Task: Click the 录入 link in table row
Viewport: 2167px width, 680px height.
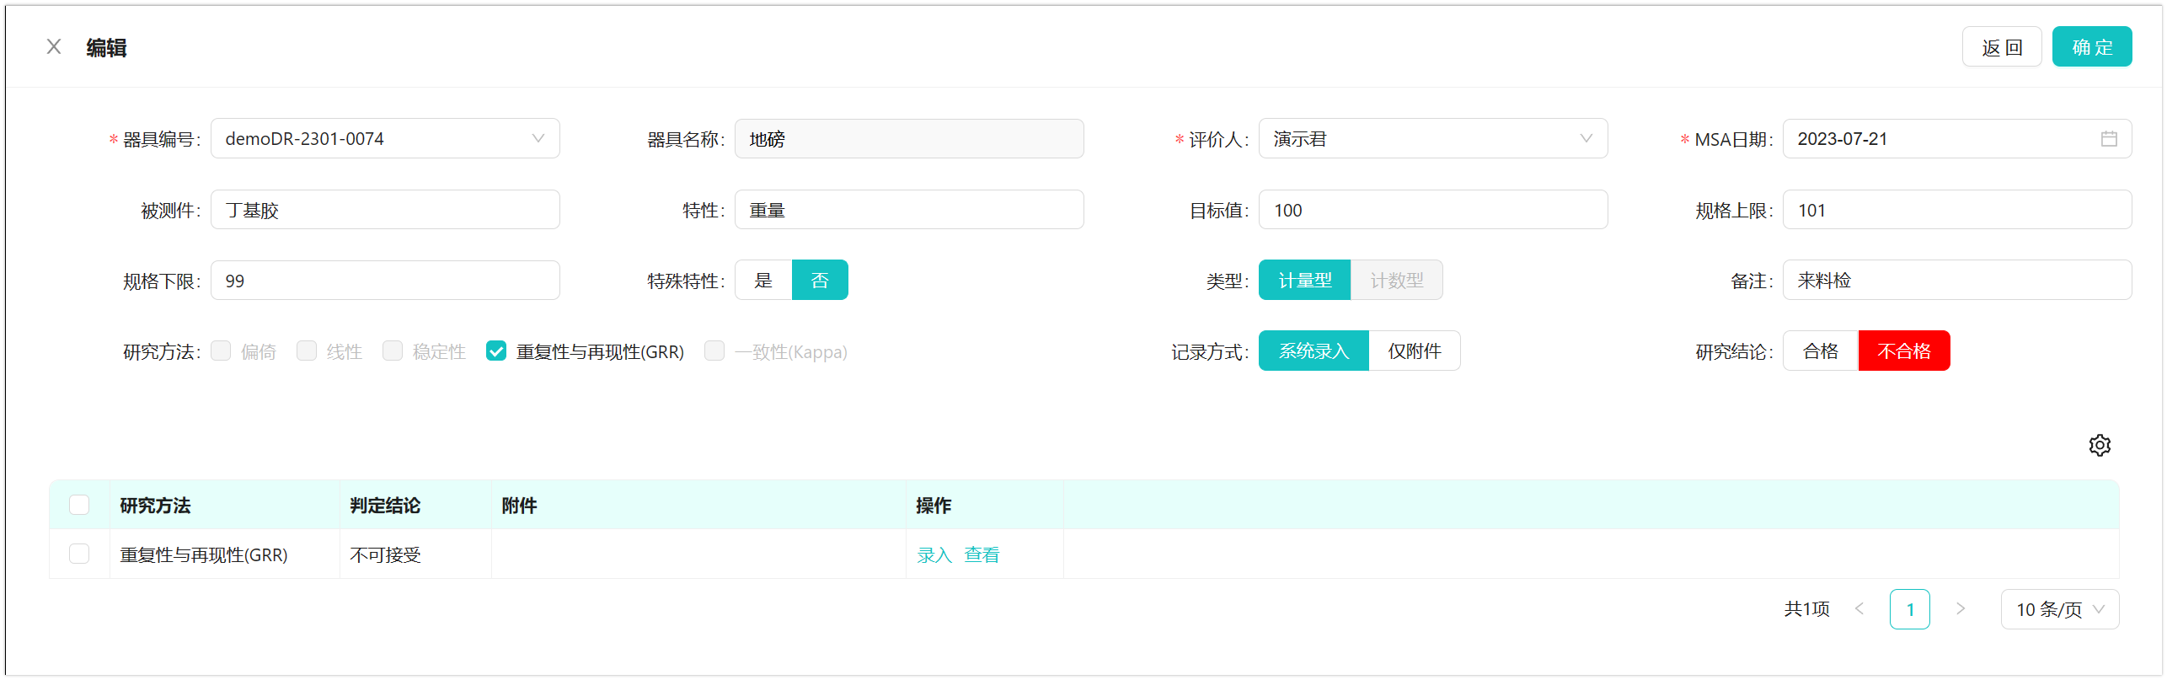Action: (x=934, y=555)
